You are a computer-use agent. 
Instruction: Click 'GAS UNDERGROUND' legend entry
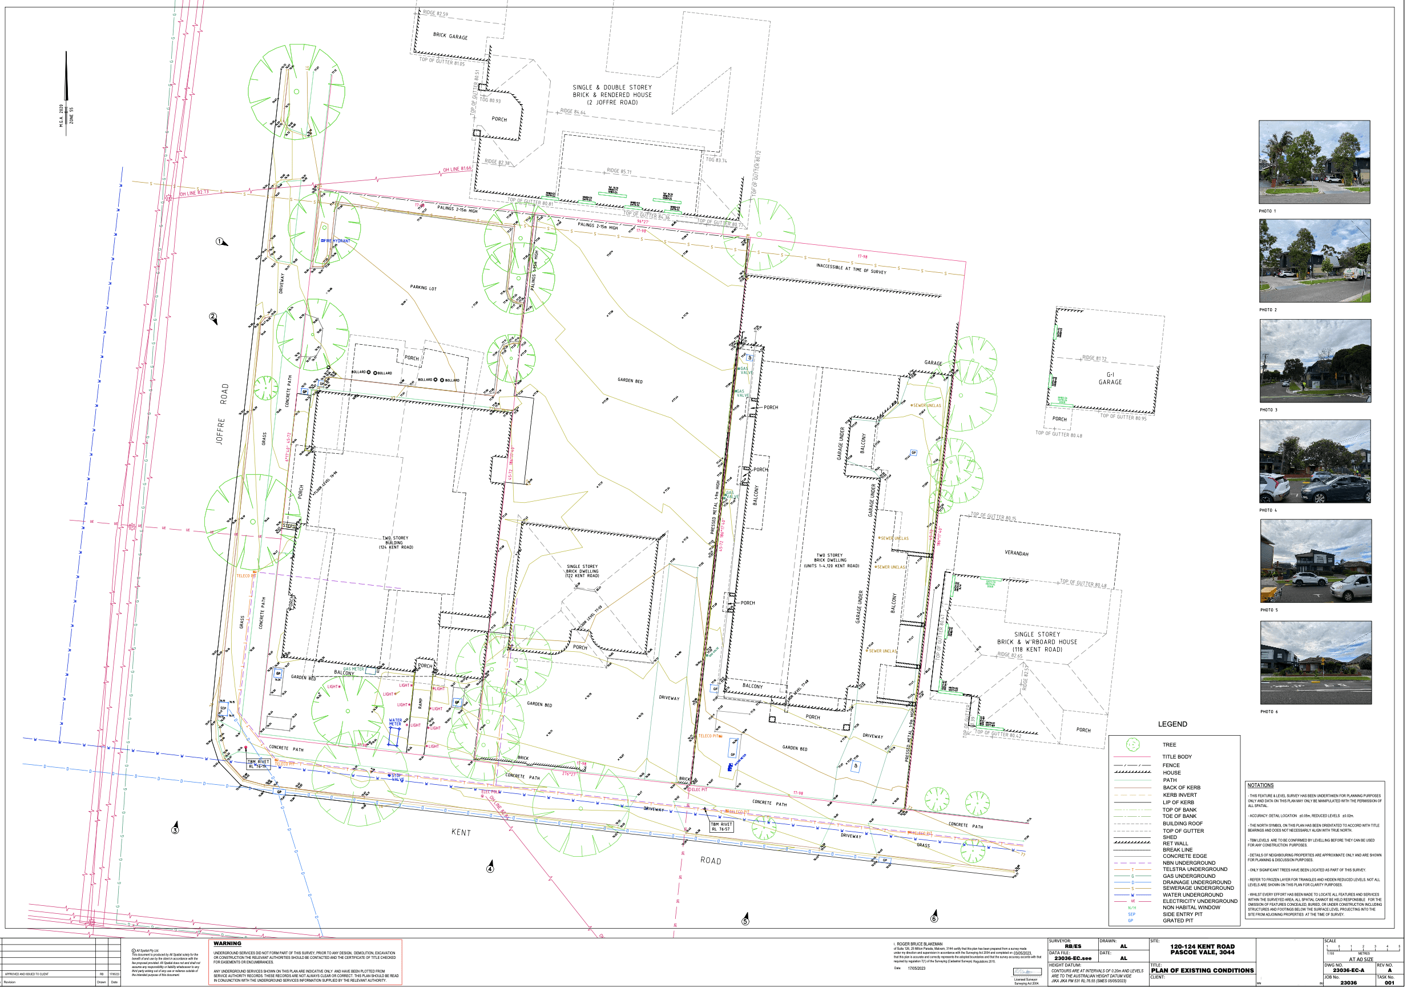tap(1188, 876)
